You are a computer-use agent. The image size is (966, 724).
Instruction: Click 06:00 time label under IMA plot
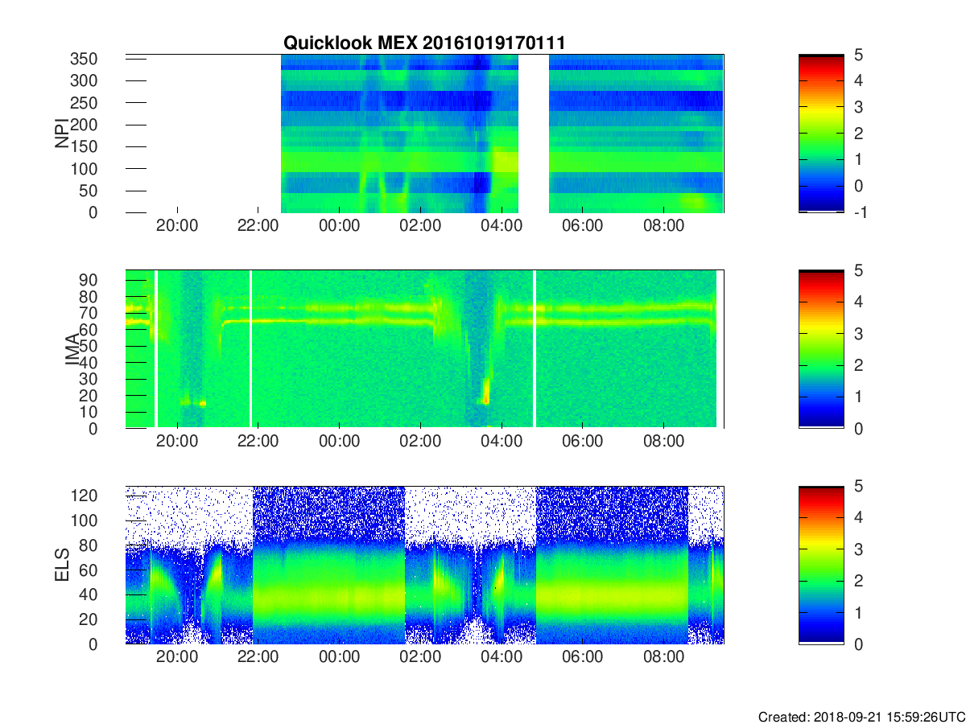[x=582, y=442]
